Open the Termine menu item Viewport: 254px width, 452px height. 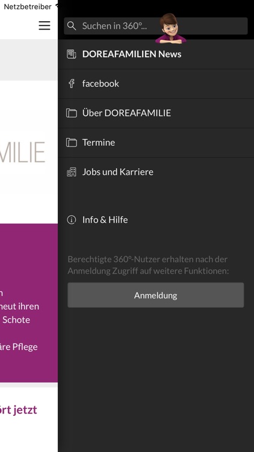[156, 143]
